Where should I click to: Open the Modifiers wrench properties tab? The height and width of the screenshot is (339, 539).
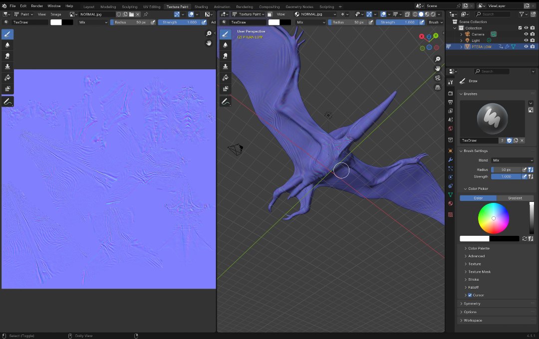(x=450, y=160)
